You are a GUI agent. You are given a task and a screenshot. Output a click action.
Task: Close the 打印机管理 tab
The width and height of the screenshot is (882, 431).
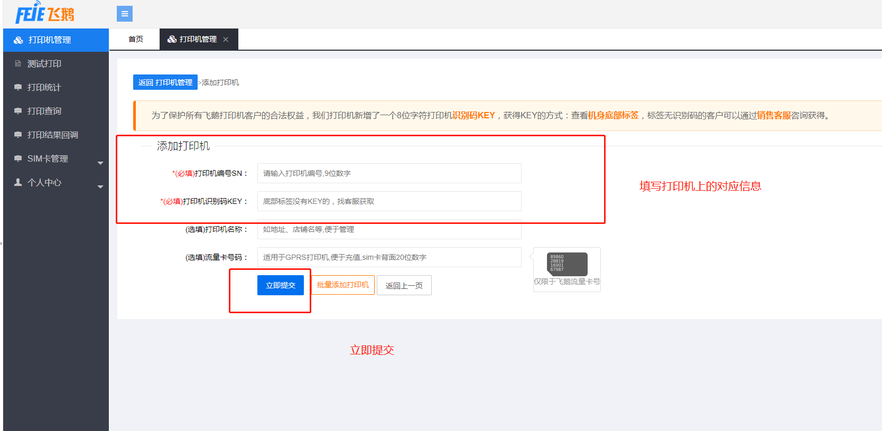(226, 40)
